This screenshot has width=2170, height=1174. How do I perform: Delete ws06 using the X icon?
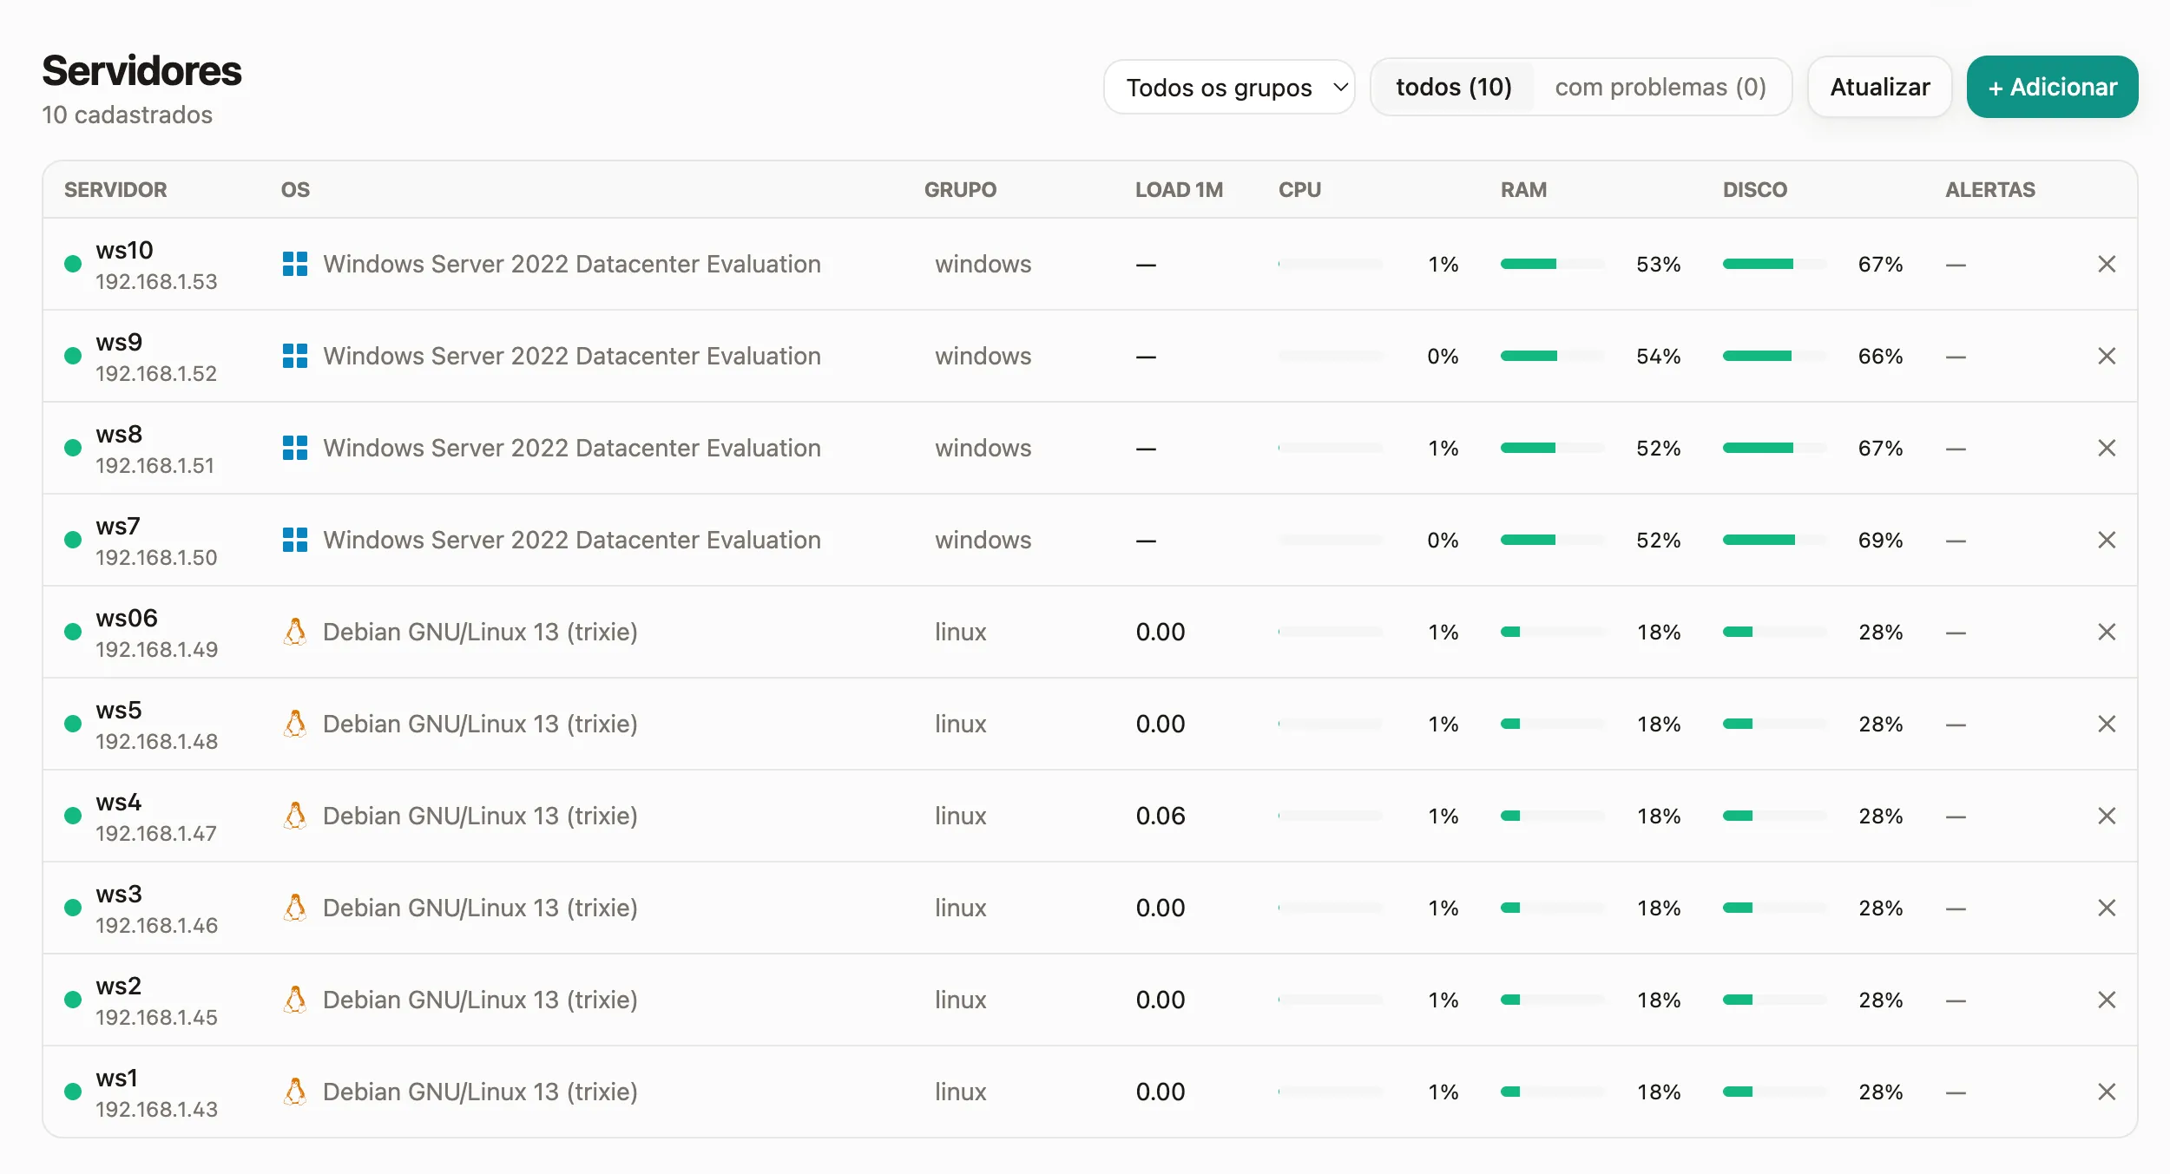[x=2107, y=632]
